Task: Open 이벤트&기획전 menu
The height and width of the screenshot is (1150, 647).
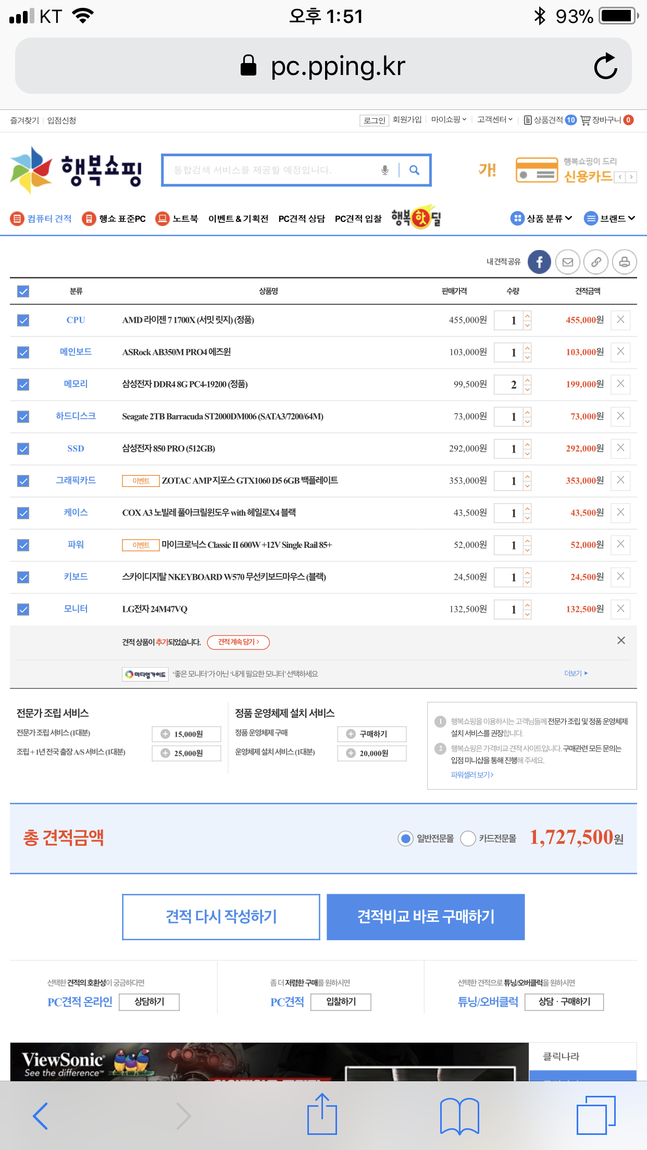Action: click(x=238, y=219)
